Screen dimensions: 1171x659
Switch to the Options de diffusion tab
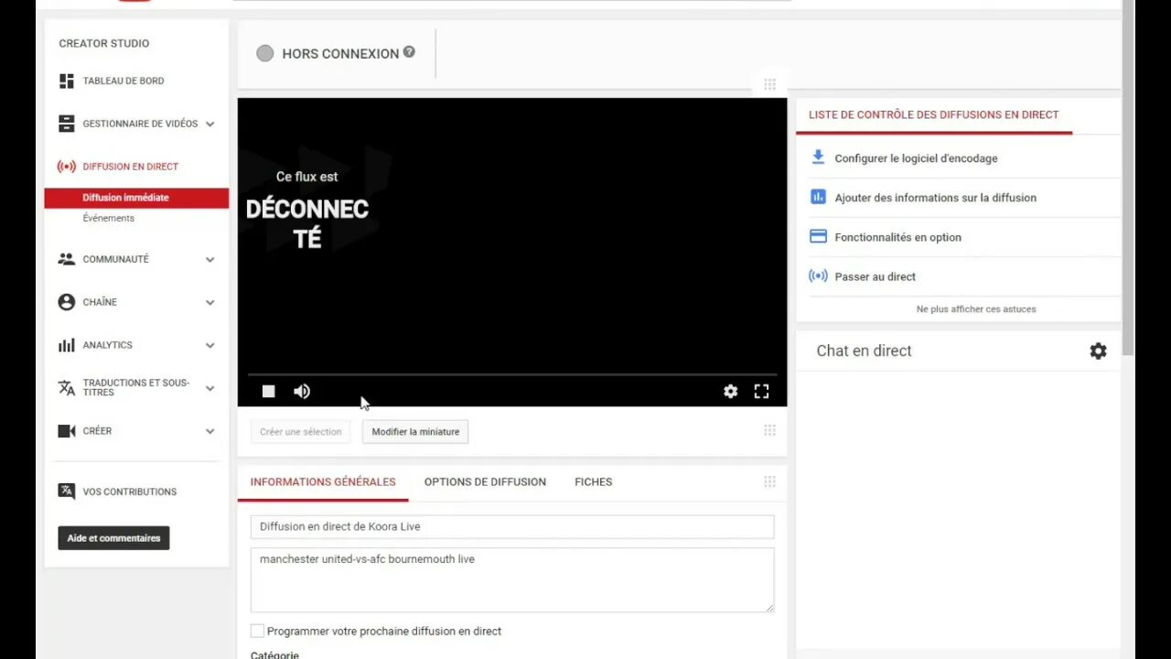pos(485,481)
